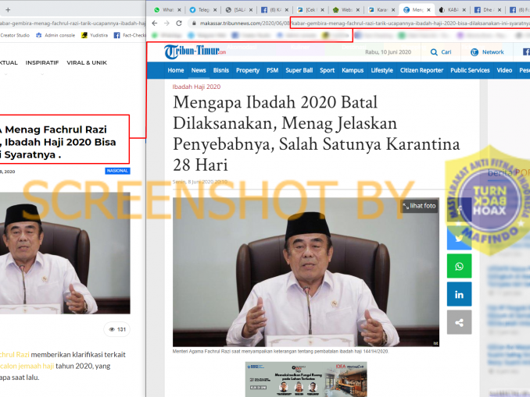The width and height of the screenshot is (530, 397).
Task: Close the 'KABA' tab
Action: tap(464, 10)
